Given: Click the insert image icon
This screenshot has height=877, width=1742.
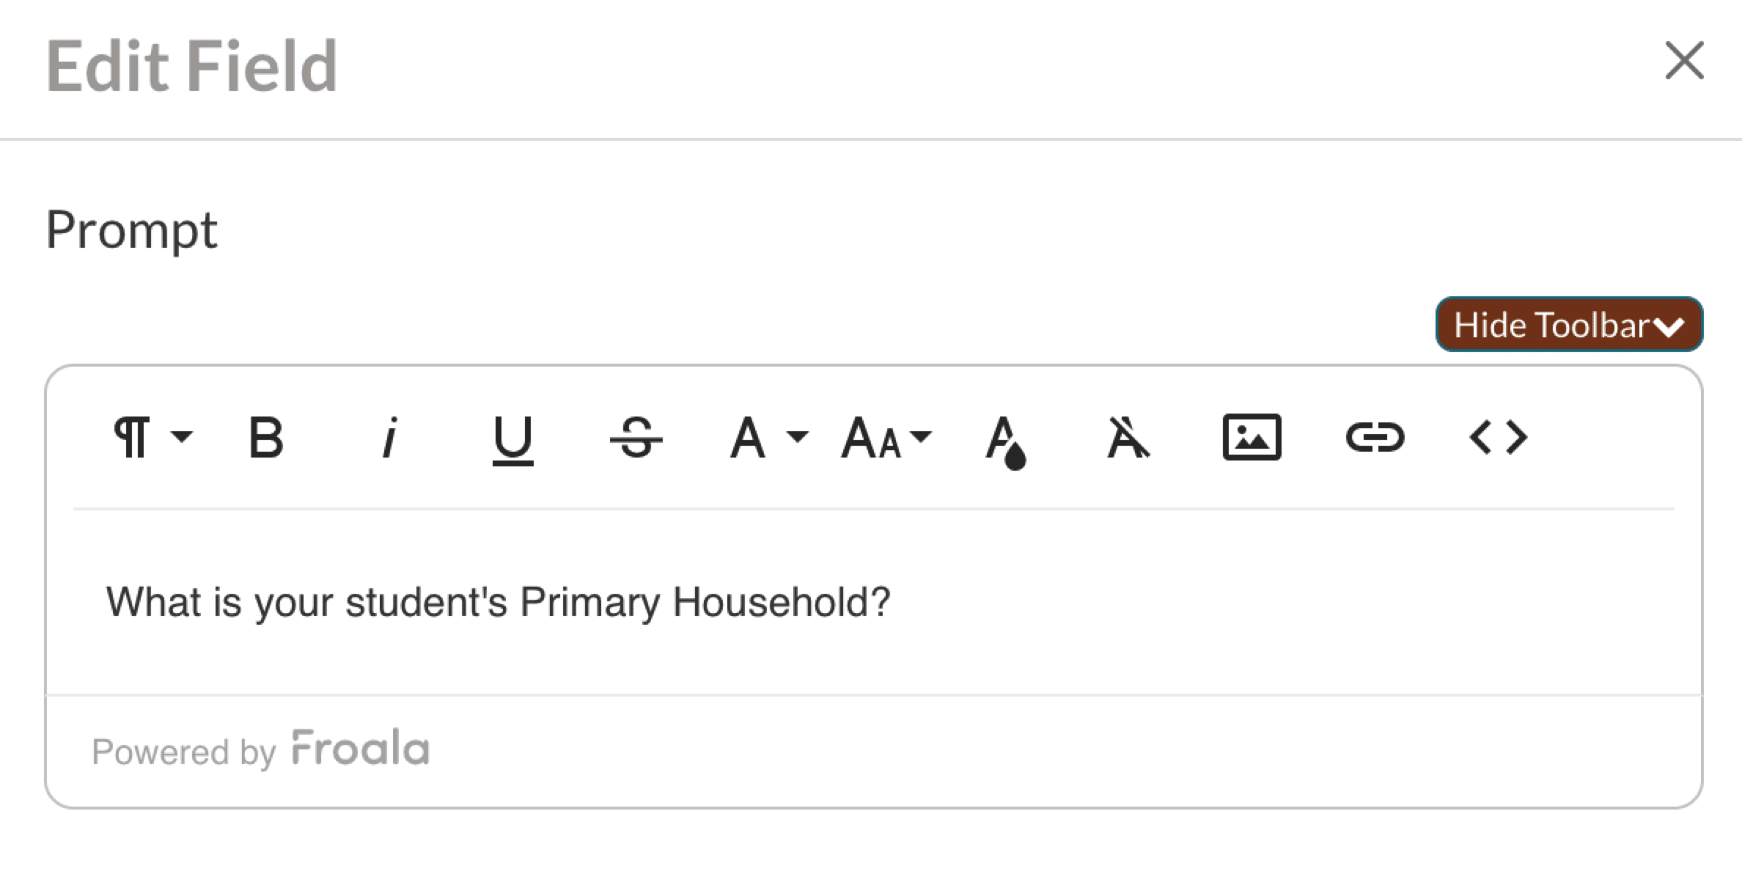Looking at the screenshot, I should (1252, 438).
